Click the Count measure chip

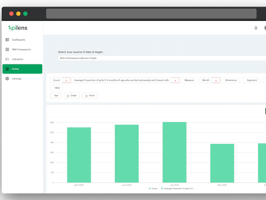[56, 80]
